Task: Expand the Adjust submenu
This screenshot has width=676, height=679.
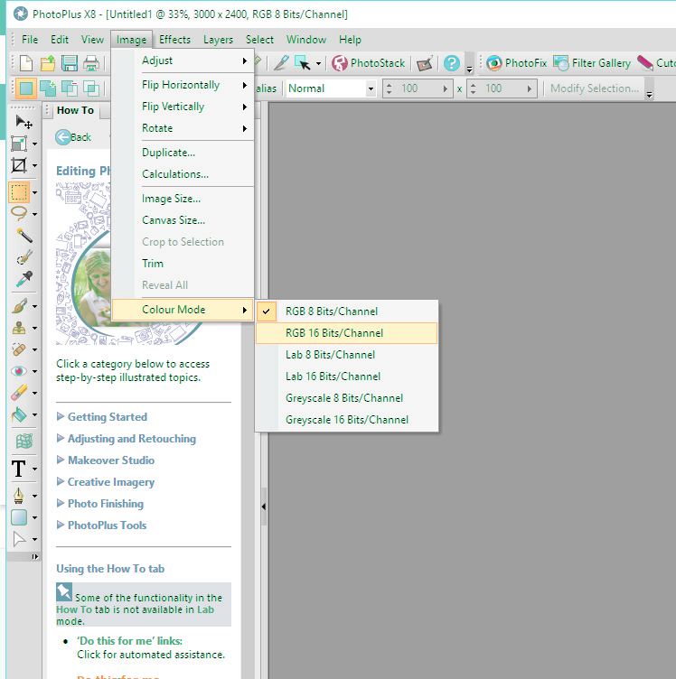Action: pos(183,60)
